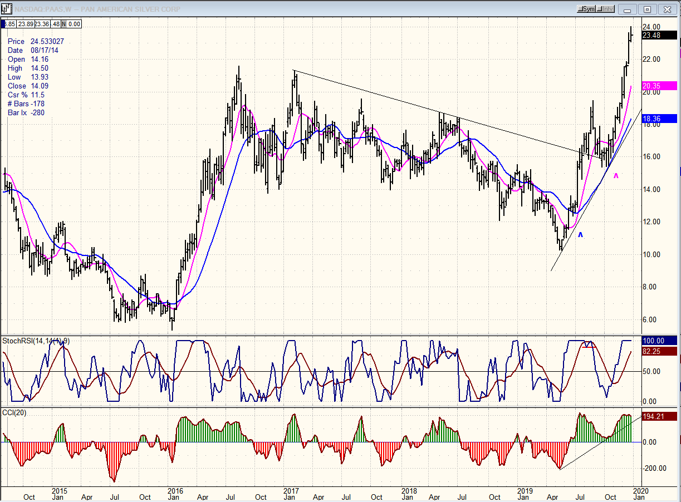Click the blue 18.36 moving average tag
681x502 pixels.
pos(659,119)
